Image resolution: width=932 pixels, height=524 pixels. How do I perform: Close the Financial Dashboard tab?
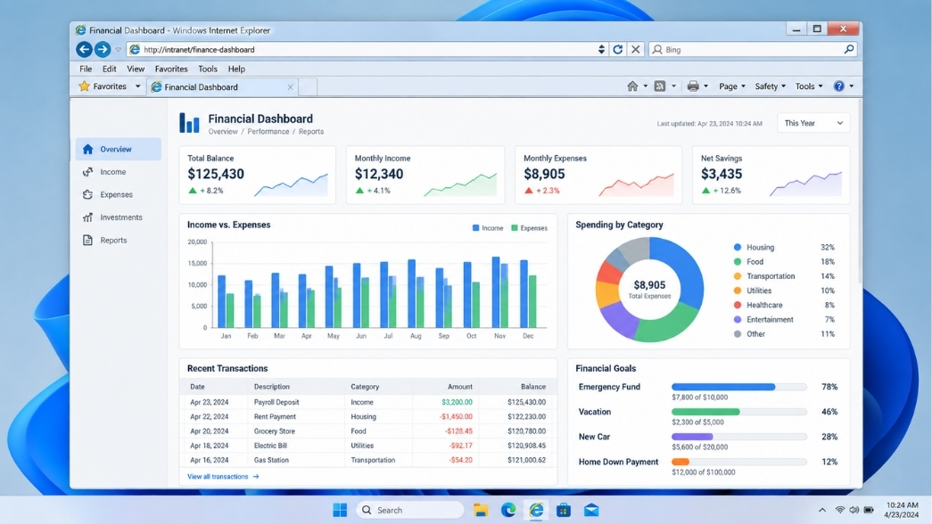tap(290, 86)
